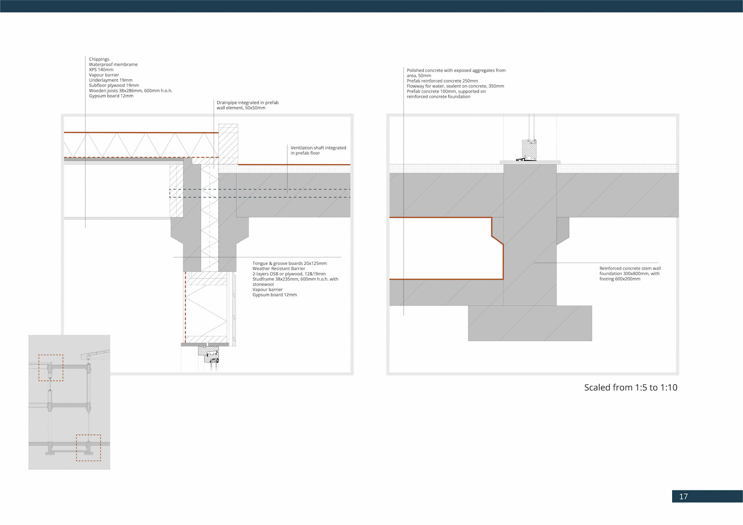Click the dark blue header bar
The image size is (743, 525).
371,6
